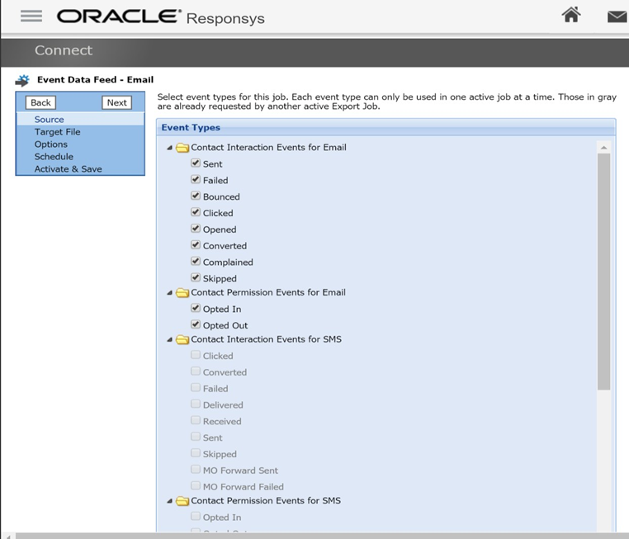The image size is (629, 539).
Task: Click the Contact Permission Events for Email folder icon
Action: click(x=182, y=293)
